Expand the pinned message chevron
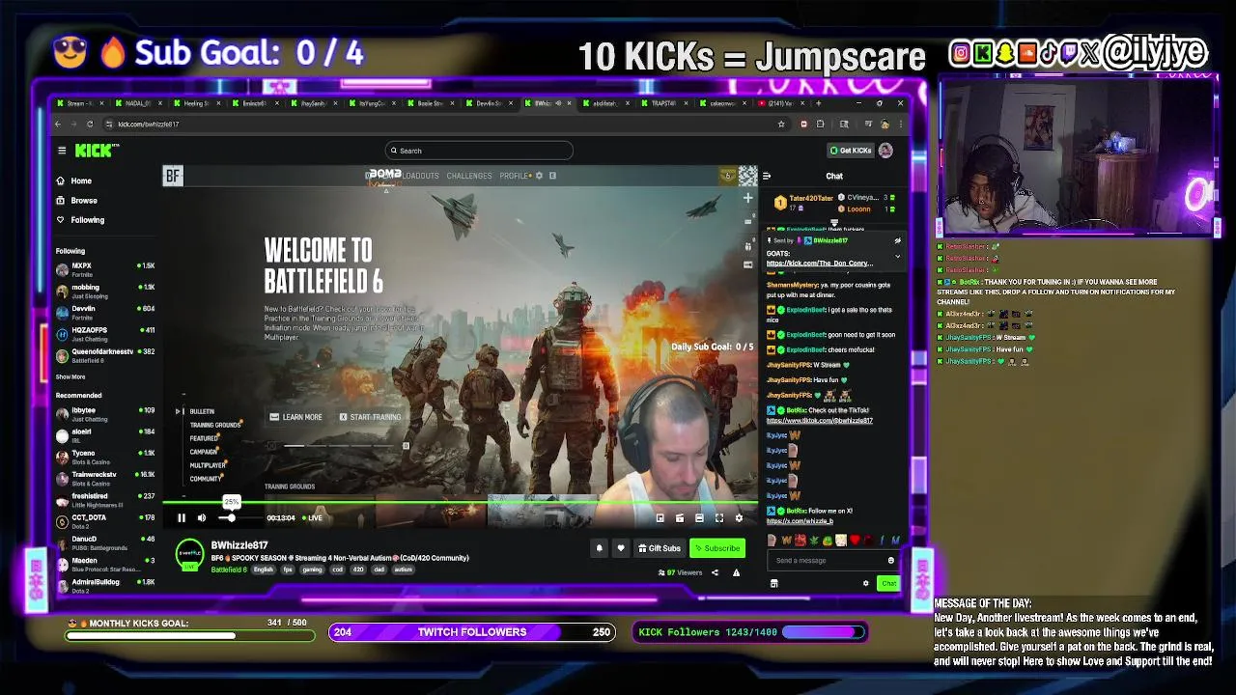1236x695 pixels. (897, 257)
